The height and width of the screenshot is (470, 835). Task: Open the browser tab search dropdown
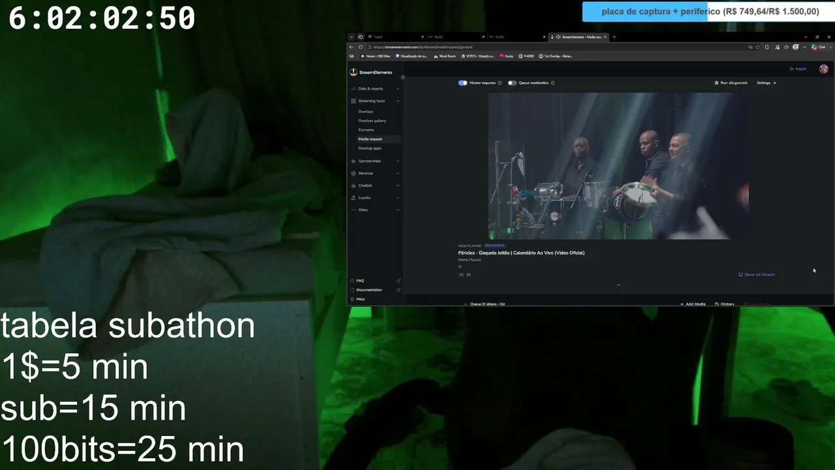[351, 37]
